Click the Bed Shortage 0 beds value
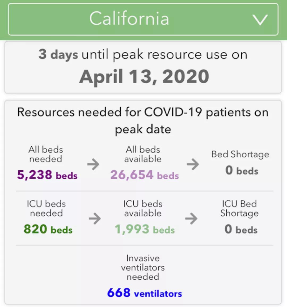Screen dimensions: 287x307 (x=242, y=170)
